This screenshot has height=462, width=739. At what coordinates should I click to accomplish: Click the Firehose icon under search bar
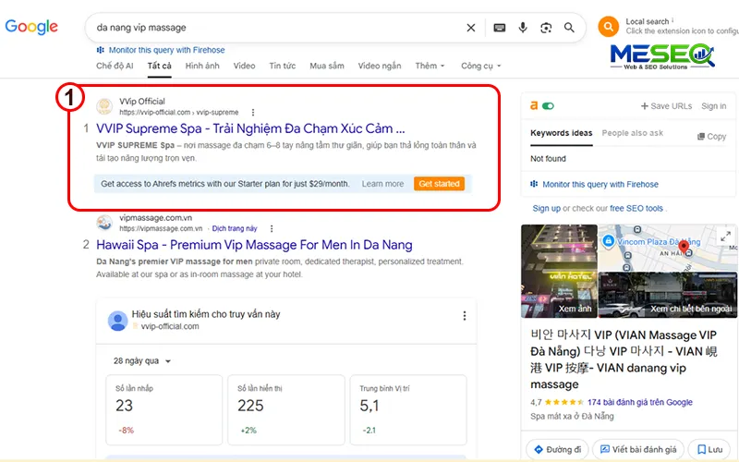tap(101, 50)
